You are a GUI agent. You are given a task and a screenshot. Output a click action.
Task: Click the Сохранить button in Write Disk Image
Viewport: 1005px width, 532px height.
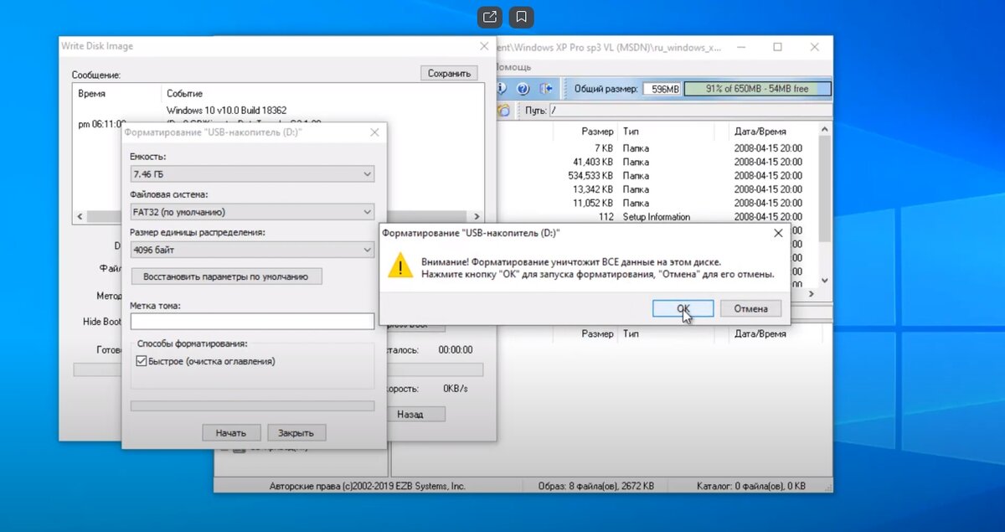click(x=449, y=74)
